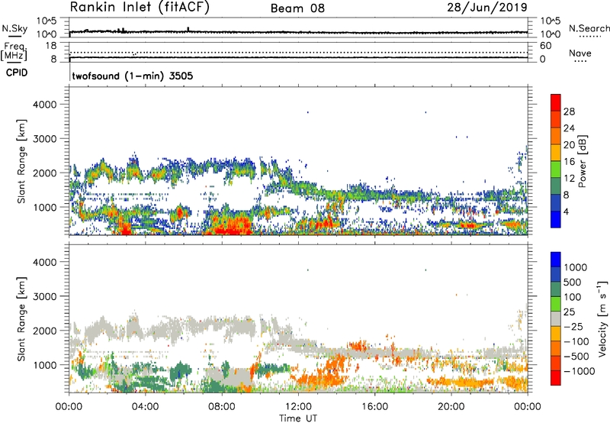Viewport: 610px width, 423px height.
Task: Pick the bright blue bottom power colorbar segment
Action: coord(556,219)
